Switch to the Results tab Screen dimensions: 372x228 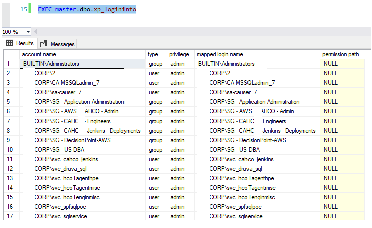[x=20, y=43]
